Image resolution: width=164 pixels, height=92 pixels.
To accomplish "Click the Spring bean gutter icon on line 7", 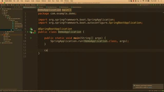I will (31, 32).
